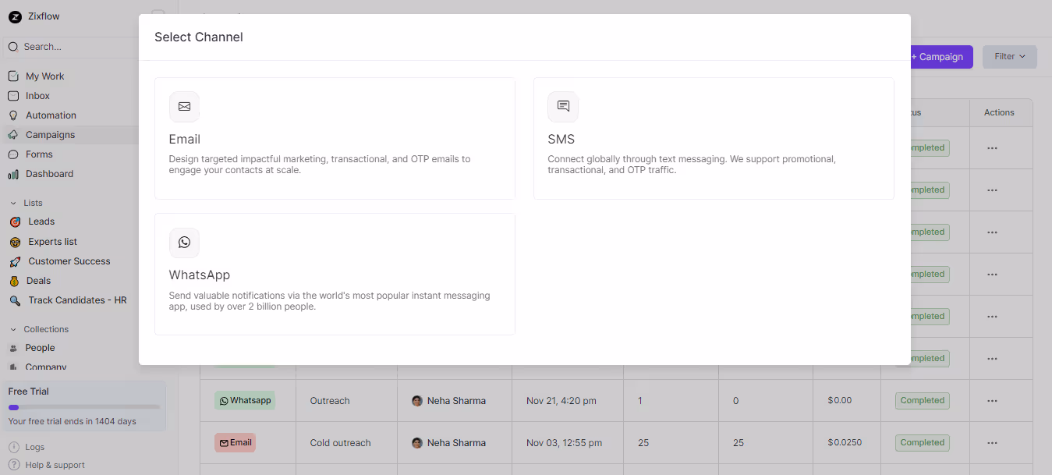This screenshot has height=475, width=1052.
Task: Click Neha Sharma avatar in Outreach row
Action: tap(417, 401)
